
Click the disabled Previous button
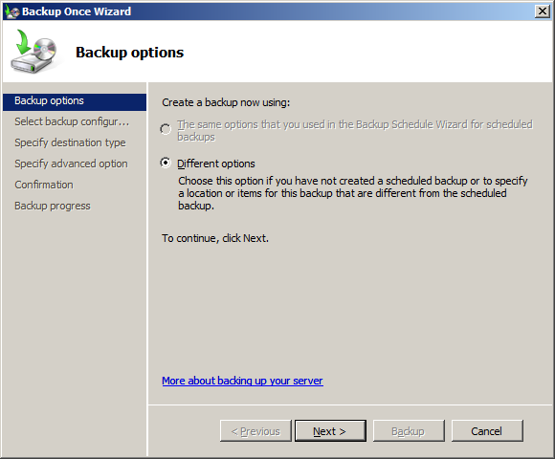pyautogui.click(x=255, y=430)
